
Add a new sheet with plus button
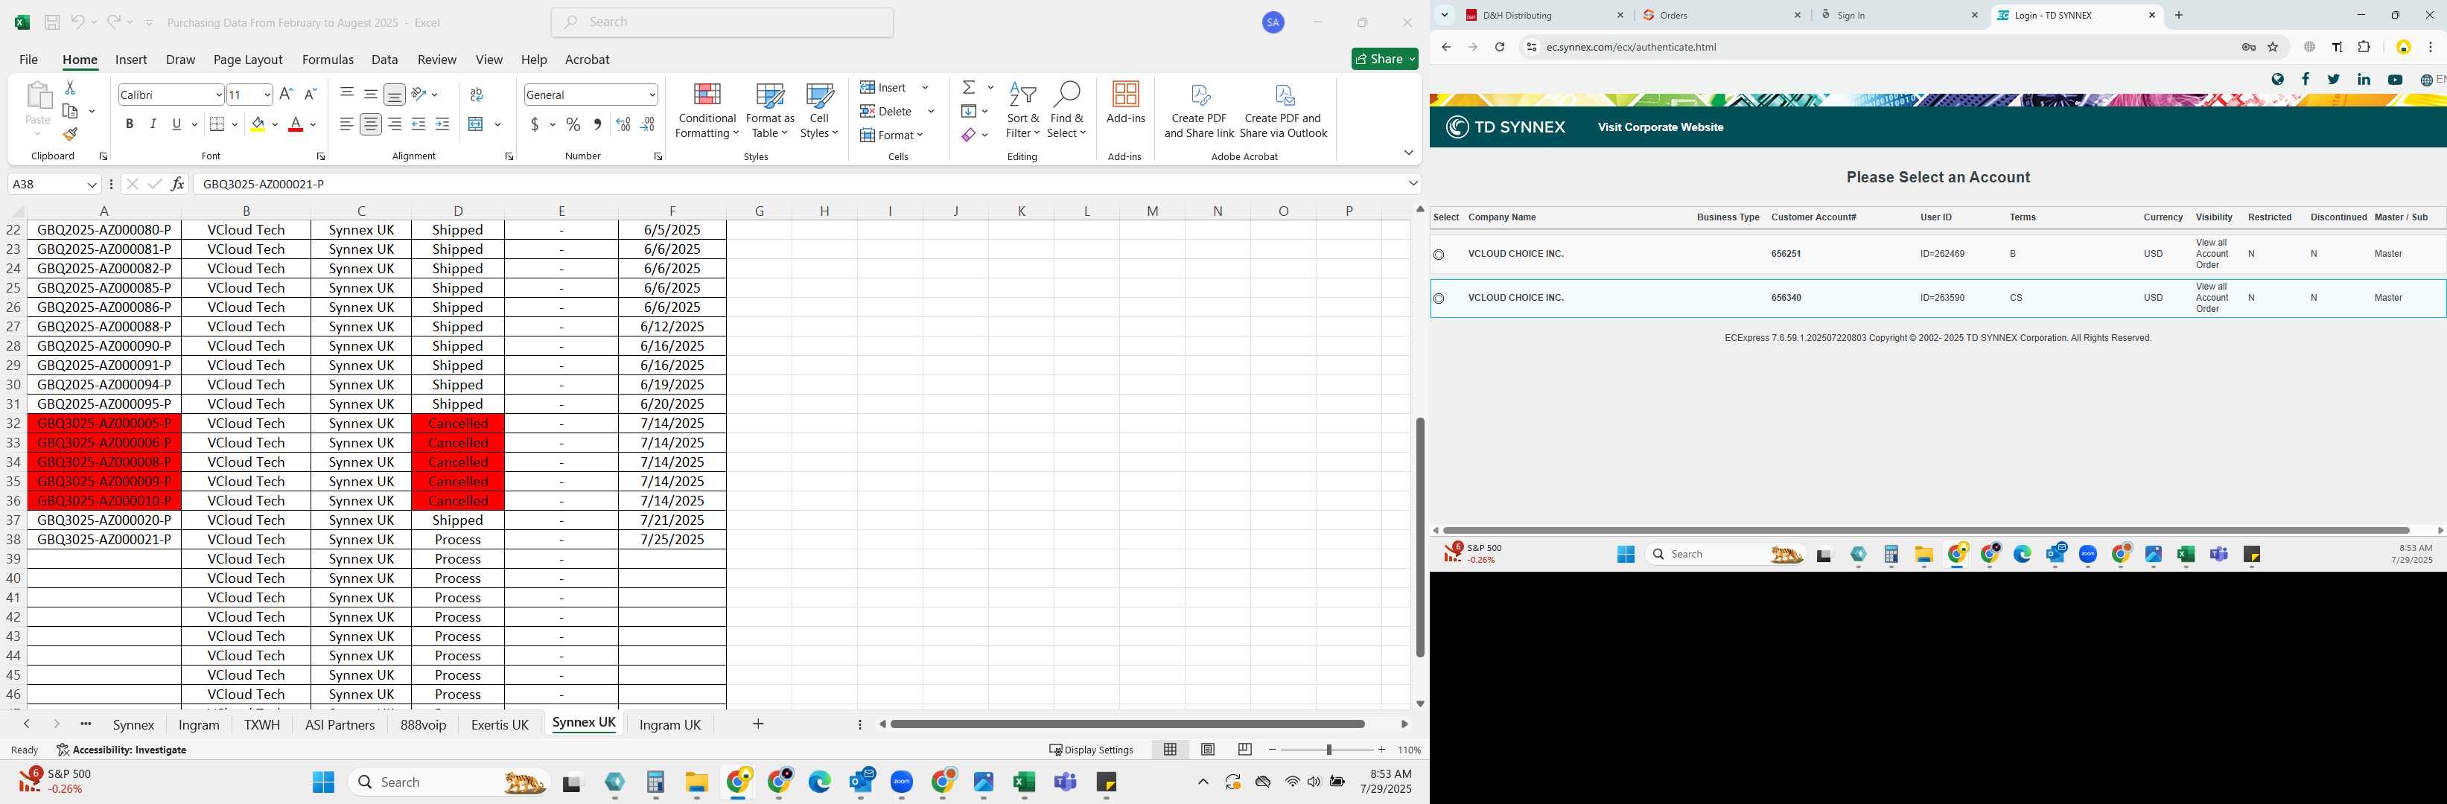(758, 724)
